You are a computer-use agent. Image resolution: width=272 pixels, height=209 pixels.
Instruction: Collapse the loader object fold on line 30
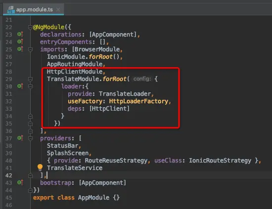30,86
